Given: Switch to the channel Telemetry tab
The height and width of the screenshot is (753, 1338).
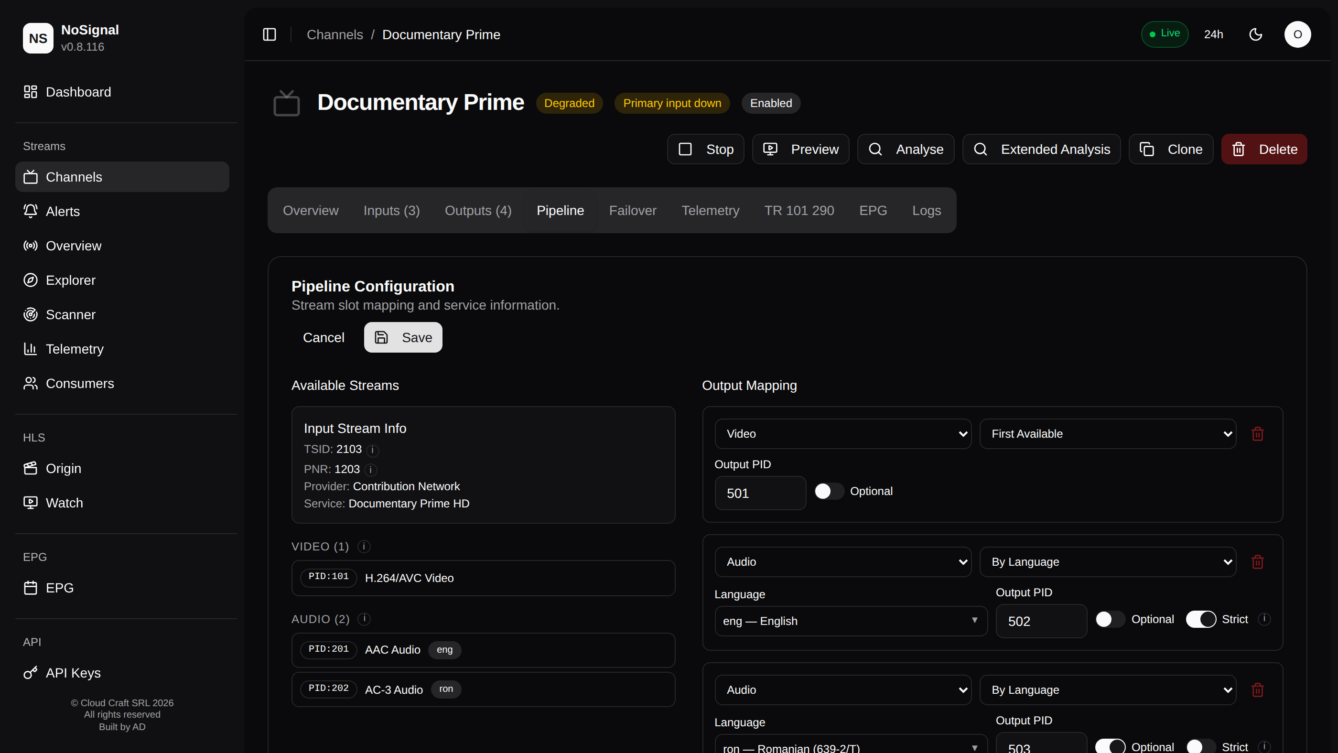Looking at the screenshot, I should pos(710,210).
